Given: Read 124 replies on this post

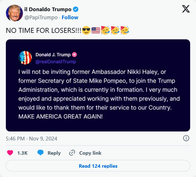Looking at the screenshot, I should tap(98, 166).
